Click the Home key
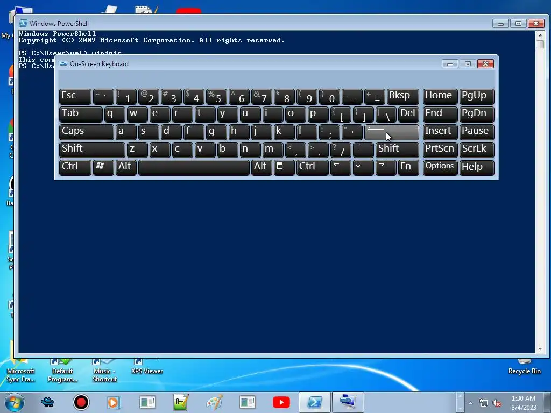Screen dimensions: 551x413 (x=440, y=96)
